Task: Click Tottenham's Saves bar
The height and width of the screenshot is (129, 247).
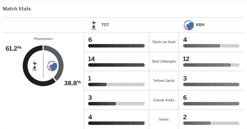Action: [116, 123]
